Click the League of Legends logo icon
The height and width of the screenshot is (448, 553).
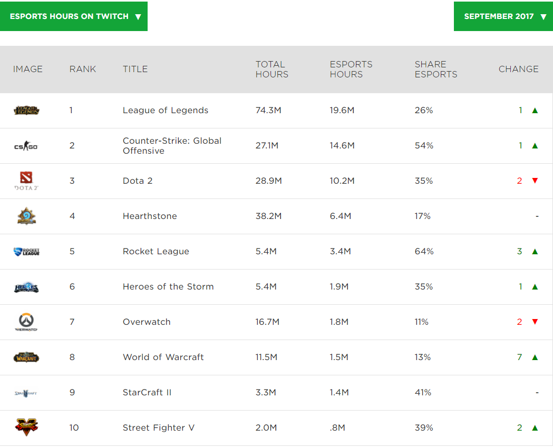pyautogui.click(x=26, y=111)
